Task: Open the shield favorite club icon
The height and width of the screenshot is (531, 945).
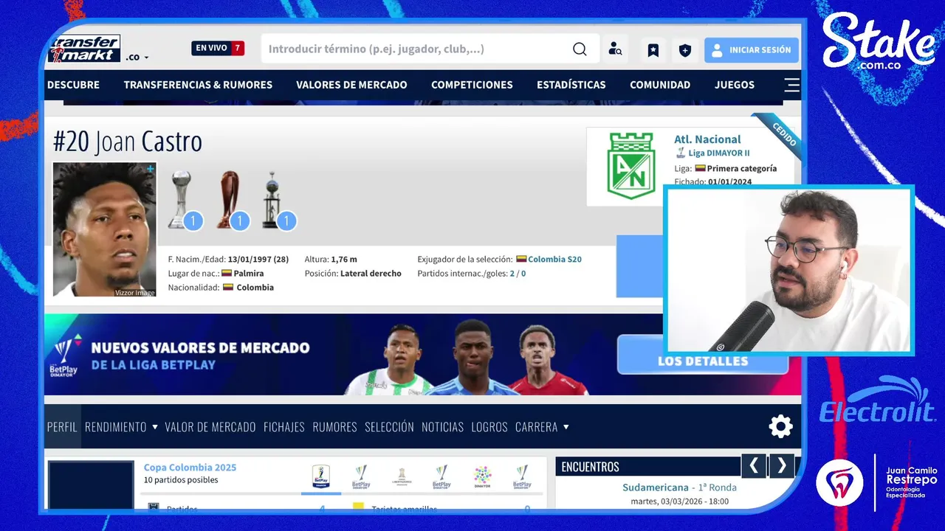Action: [685, 50]
